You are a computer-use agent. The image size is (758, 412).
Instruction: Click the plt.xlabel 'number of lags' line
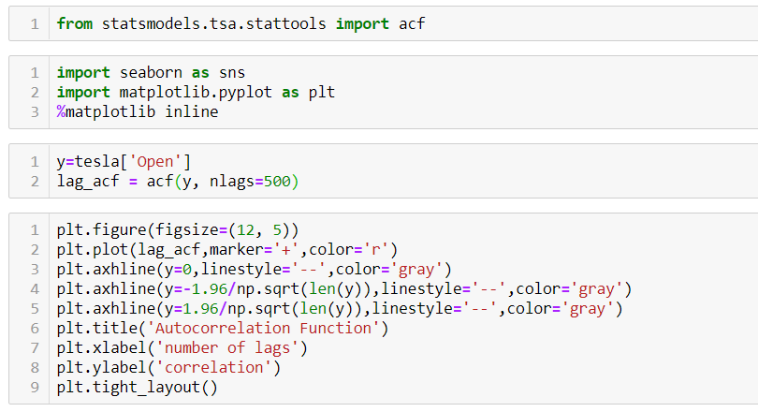[x=182, y=348]
